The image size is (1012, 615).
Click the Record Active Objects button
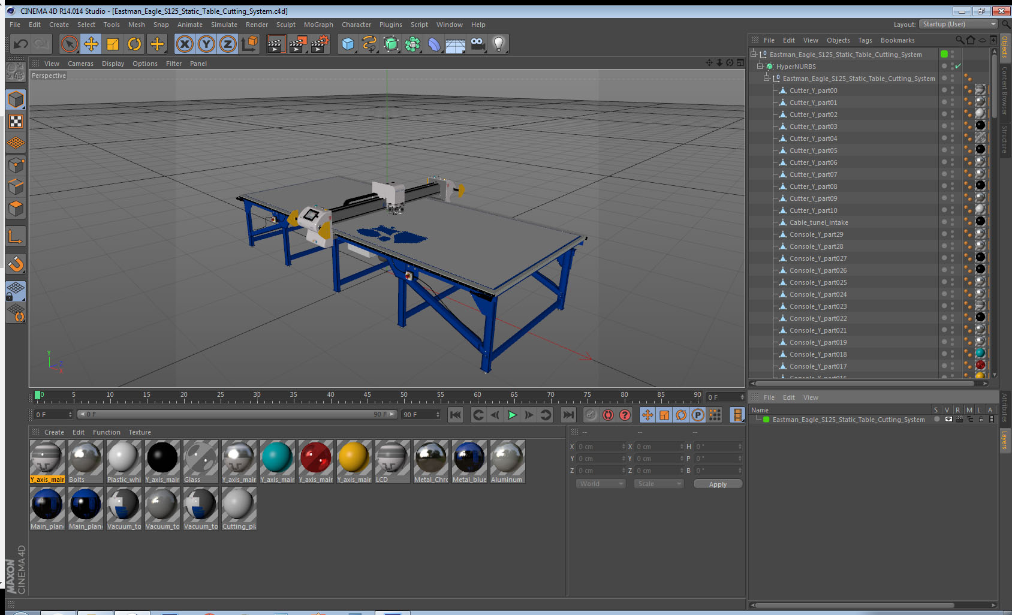coord(591,415)
